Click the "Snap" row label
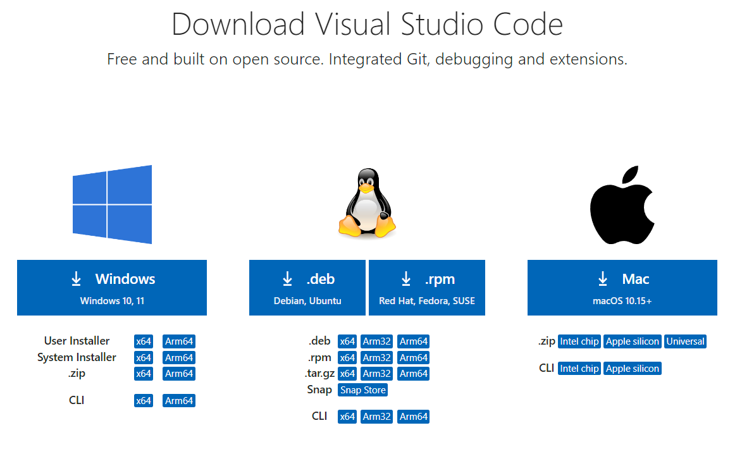This screenshot has width=742, height=454. click(x=319, y=390)
